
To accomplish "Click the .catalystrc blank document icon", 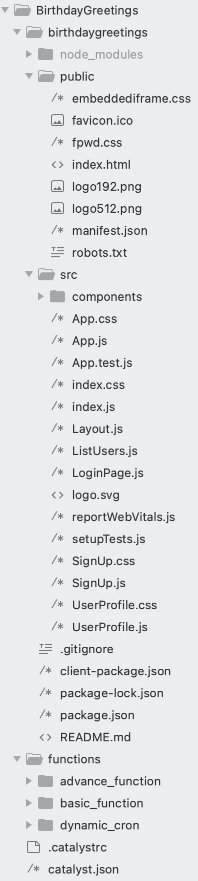I will pyautogui.click(x=33, y=847).
